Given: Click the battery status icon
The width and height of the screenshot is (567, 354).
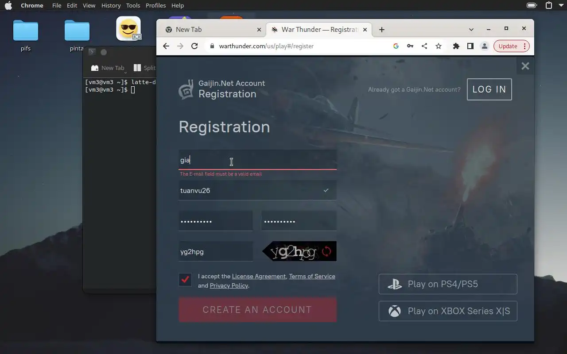Looking at the screenshot, I should click(x=532, y=5).
